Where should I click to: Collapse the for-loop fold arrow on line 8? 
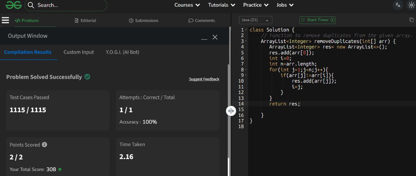(246, 70)
